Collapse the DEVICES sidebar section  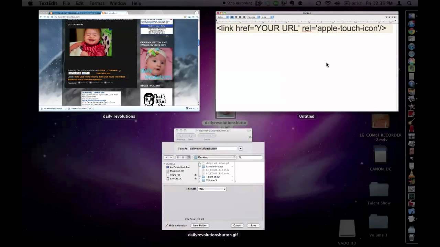[x=165, y=164]
